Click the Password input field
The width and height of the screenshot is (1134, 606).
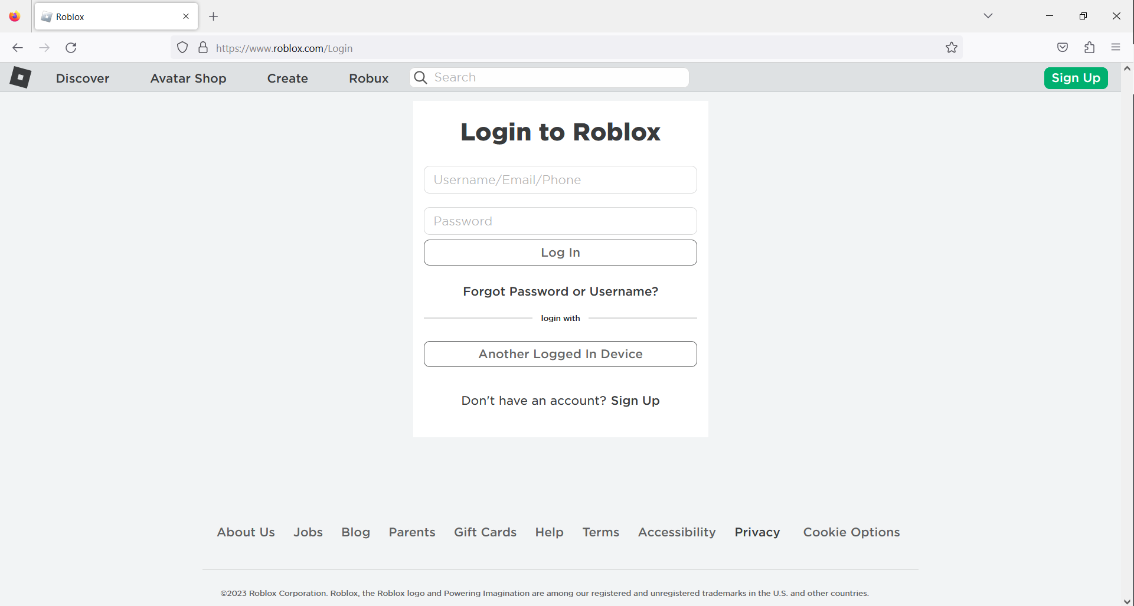click(560, 221)
